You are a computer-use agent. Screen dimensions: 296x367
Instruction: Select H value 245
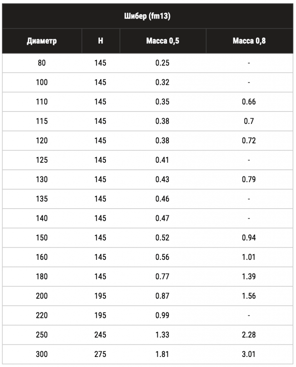(x=100, y=335)
